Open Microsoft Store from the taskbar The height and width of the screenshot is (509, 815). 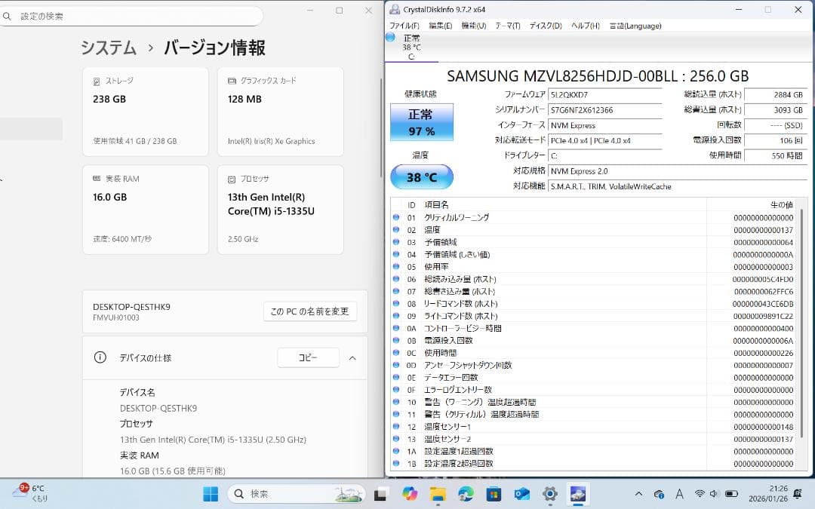(494, 494)
